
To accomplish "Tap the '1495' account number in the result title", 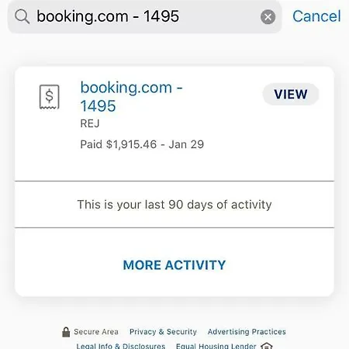I will pyautogui.click(x=98, y=106).
